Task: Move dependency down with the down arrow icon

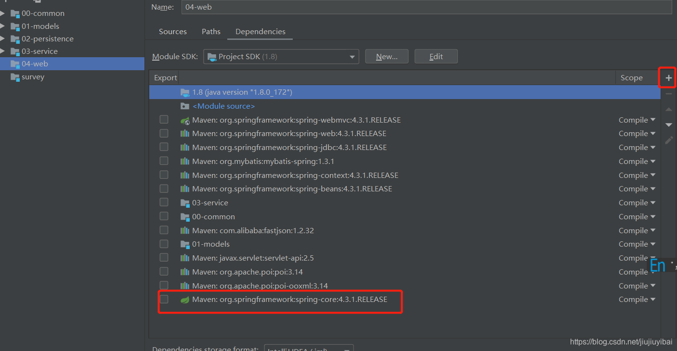Action: coord(668,125)
